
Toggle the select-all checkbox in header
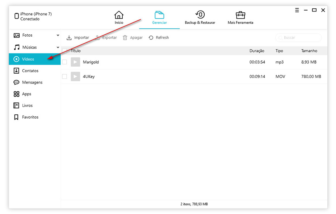[65, 51]
